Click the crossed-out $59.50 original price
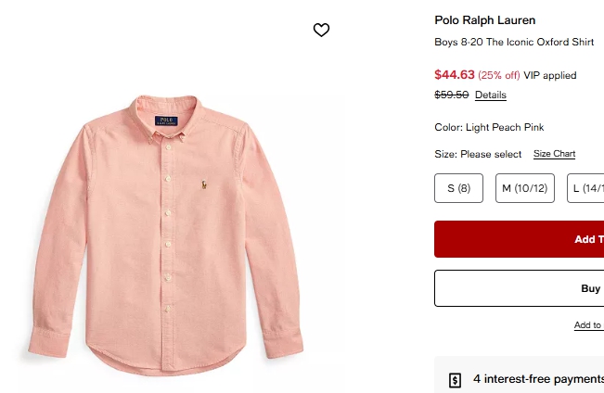 click(x=452, y=95)
